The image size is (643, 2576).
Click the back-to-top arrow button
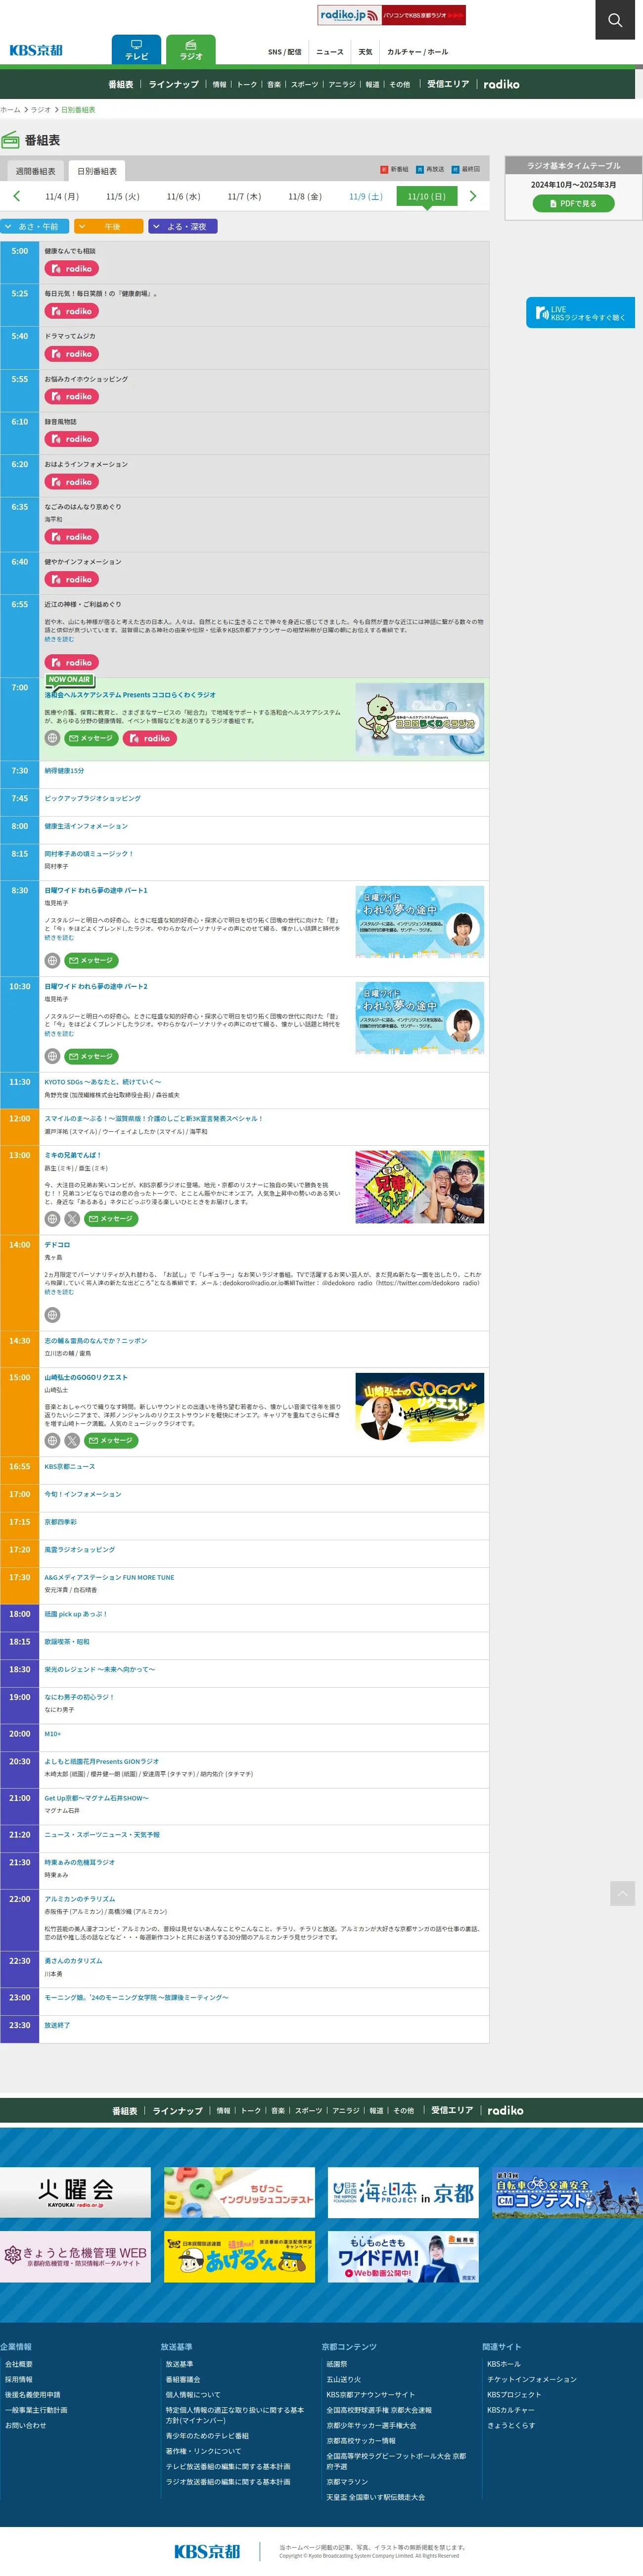coord(622,1892)
